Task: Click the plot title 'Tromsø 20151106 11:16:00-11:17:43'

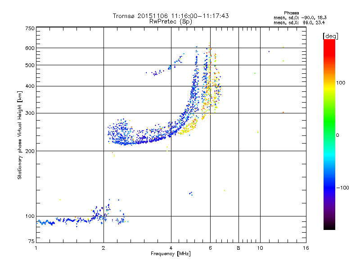Action: (171, 16)
